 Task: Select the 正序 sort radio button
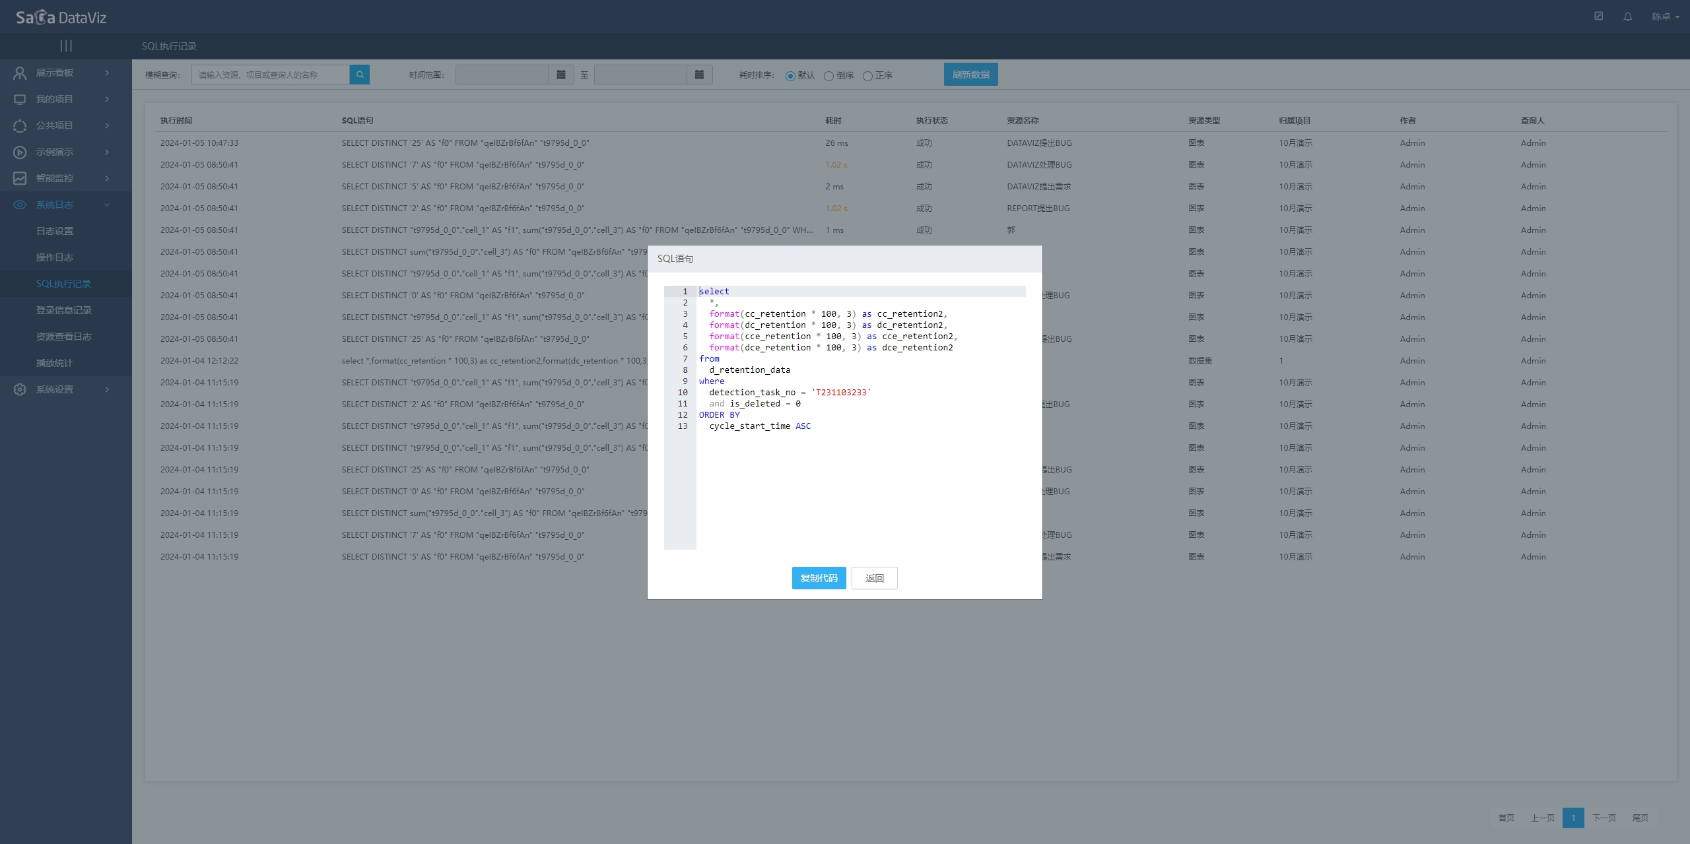[867, 76]
